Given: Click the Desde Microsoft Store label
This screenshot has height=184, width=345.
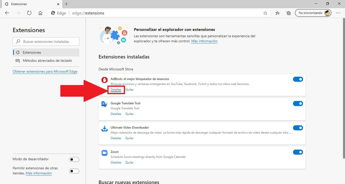Looking at the screenshot, I should 116,69.
